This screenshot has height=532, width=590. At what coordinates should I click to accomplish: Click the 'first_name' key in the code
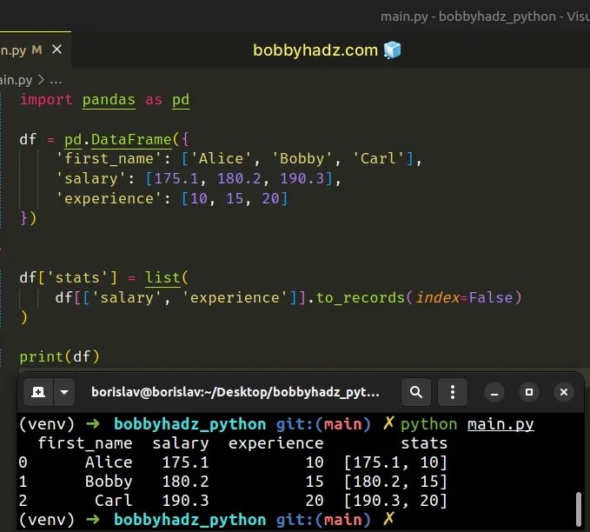pyautogui.click(x=109, y=158)
